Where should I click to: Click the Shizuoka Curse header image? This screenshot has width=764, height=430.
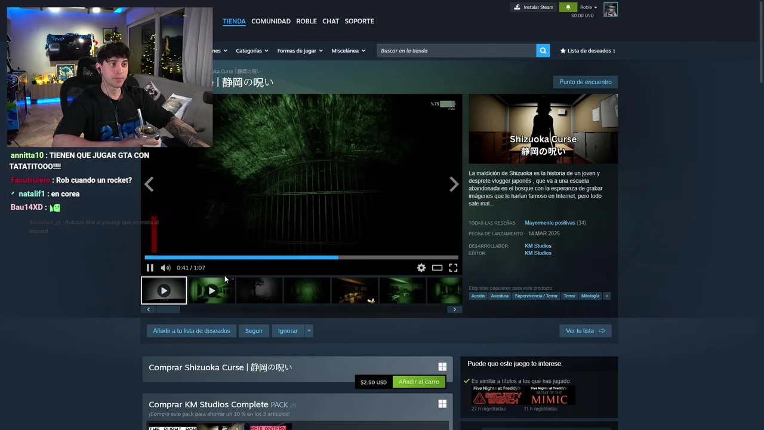point(543,128)
